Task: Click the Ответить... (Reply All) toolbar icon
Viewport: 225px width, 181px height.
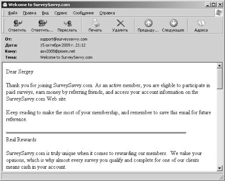Action: (42, 23)
